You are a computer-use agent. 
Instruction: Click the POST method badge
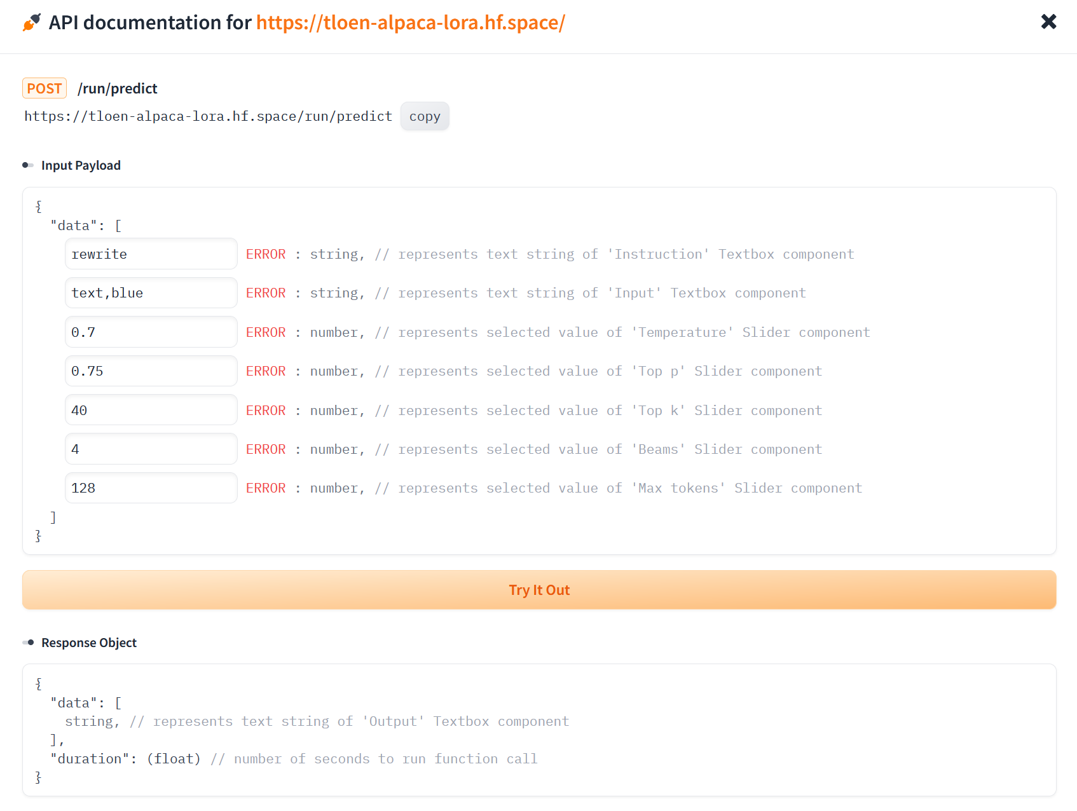[44, 88]
